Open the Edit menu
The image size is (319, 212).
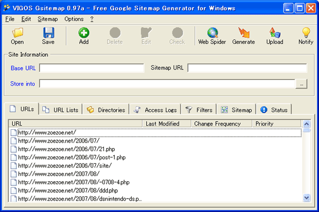click(26, 19)
